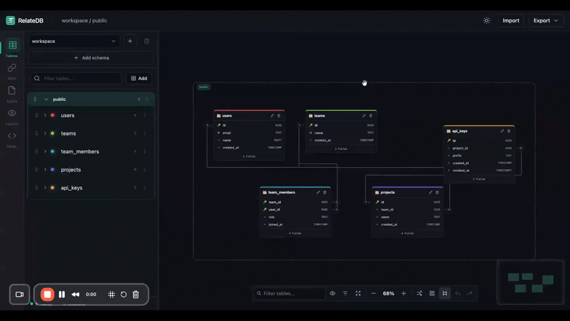Open filter options in canvas toolbar

coord(345,293)
